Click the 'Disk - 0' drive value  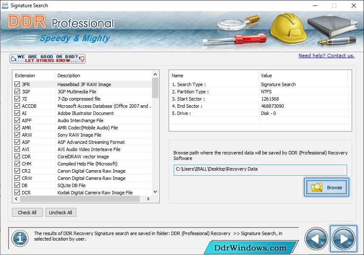[268, 113]
